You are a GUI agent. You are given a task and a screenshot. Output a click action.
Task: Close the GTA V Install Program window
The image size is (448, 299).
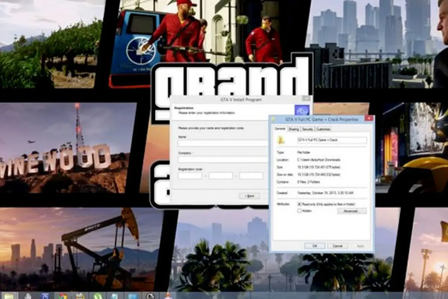(307, 99)
